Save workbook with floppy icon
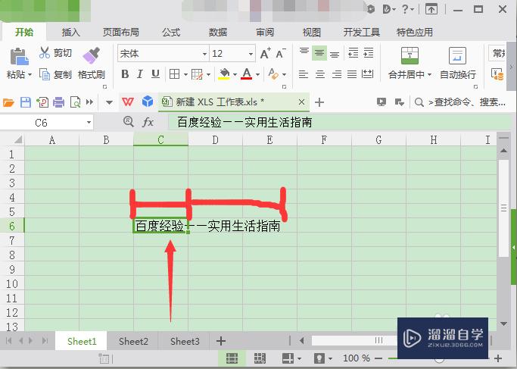The width and height of the screenshot is (517, 369). tap(26, 102)
